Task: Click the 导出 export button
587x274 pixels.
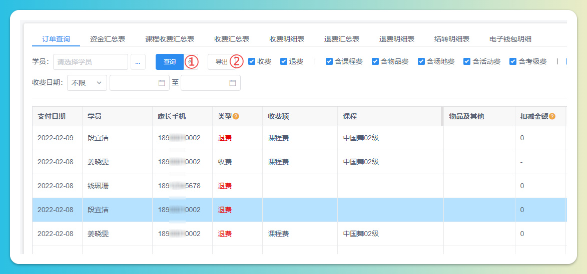Action: (222, 62)
